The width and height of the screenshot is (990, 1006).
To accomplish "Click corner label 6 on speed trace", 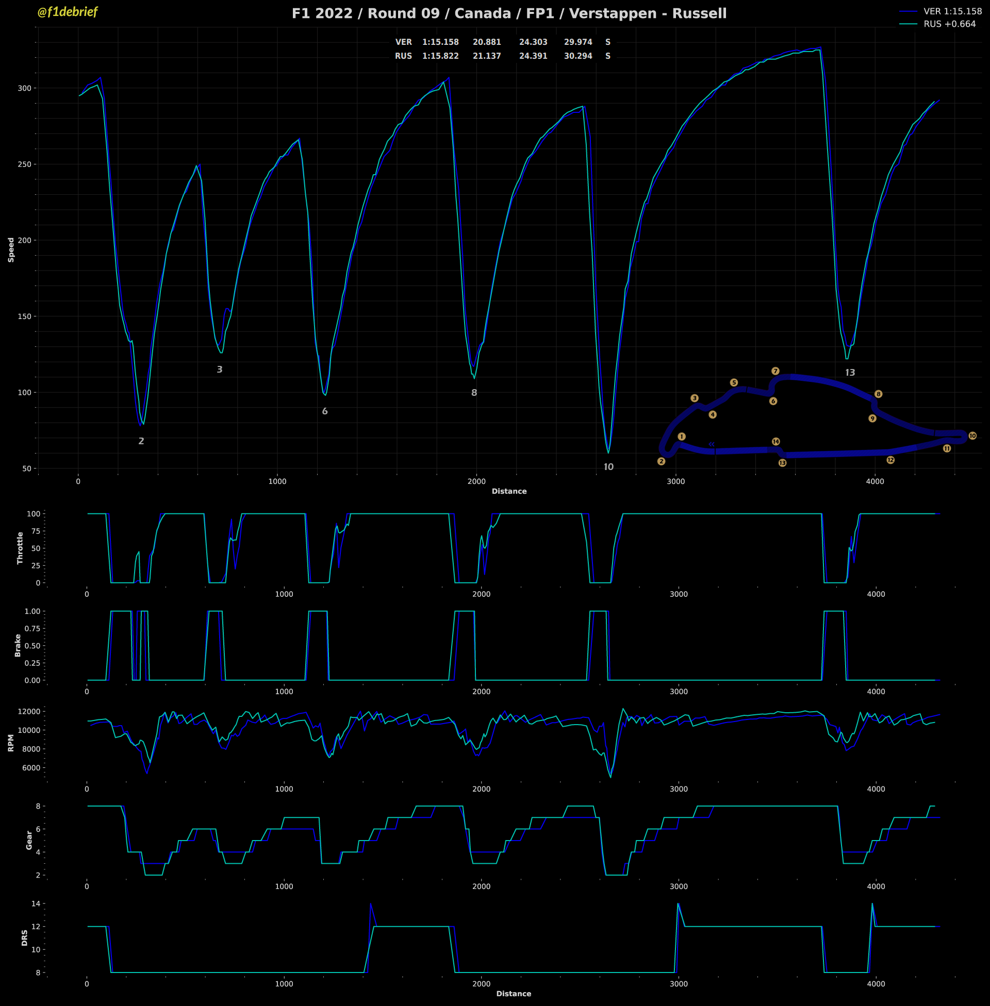I will click(324, 411).
